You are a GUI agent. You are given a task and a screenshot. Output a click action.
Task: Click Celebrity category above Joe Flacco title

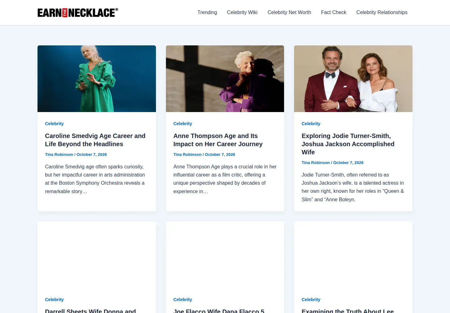pos(183,300)
